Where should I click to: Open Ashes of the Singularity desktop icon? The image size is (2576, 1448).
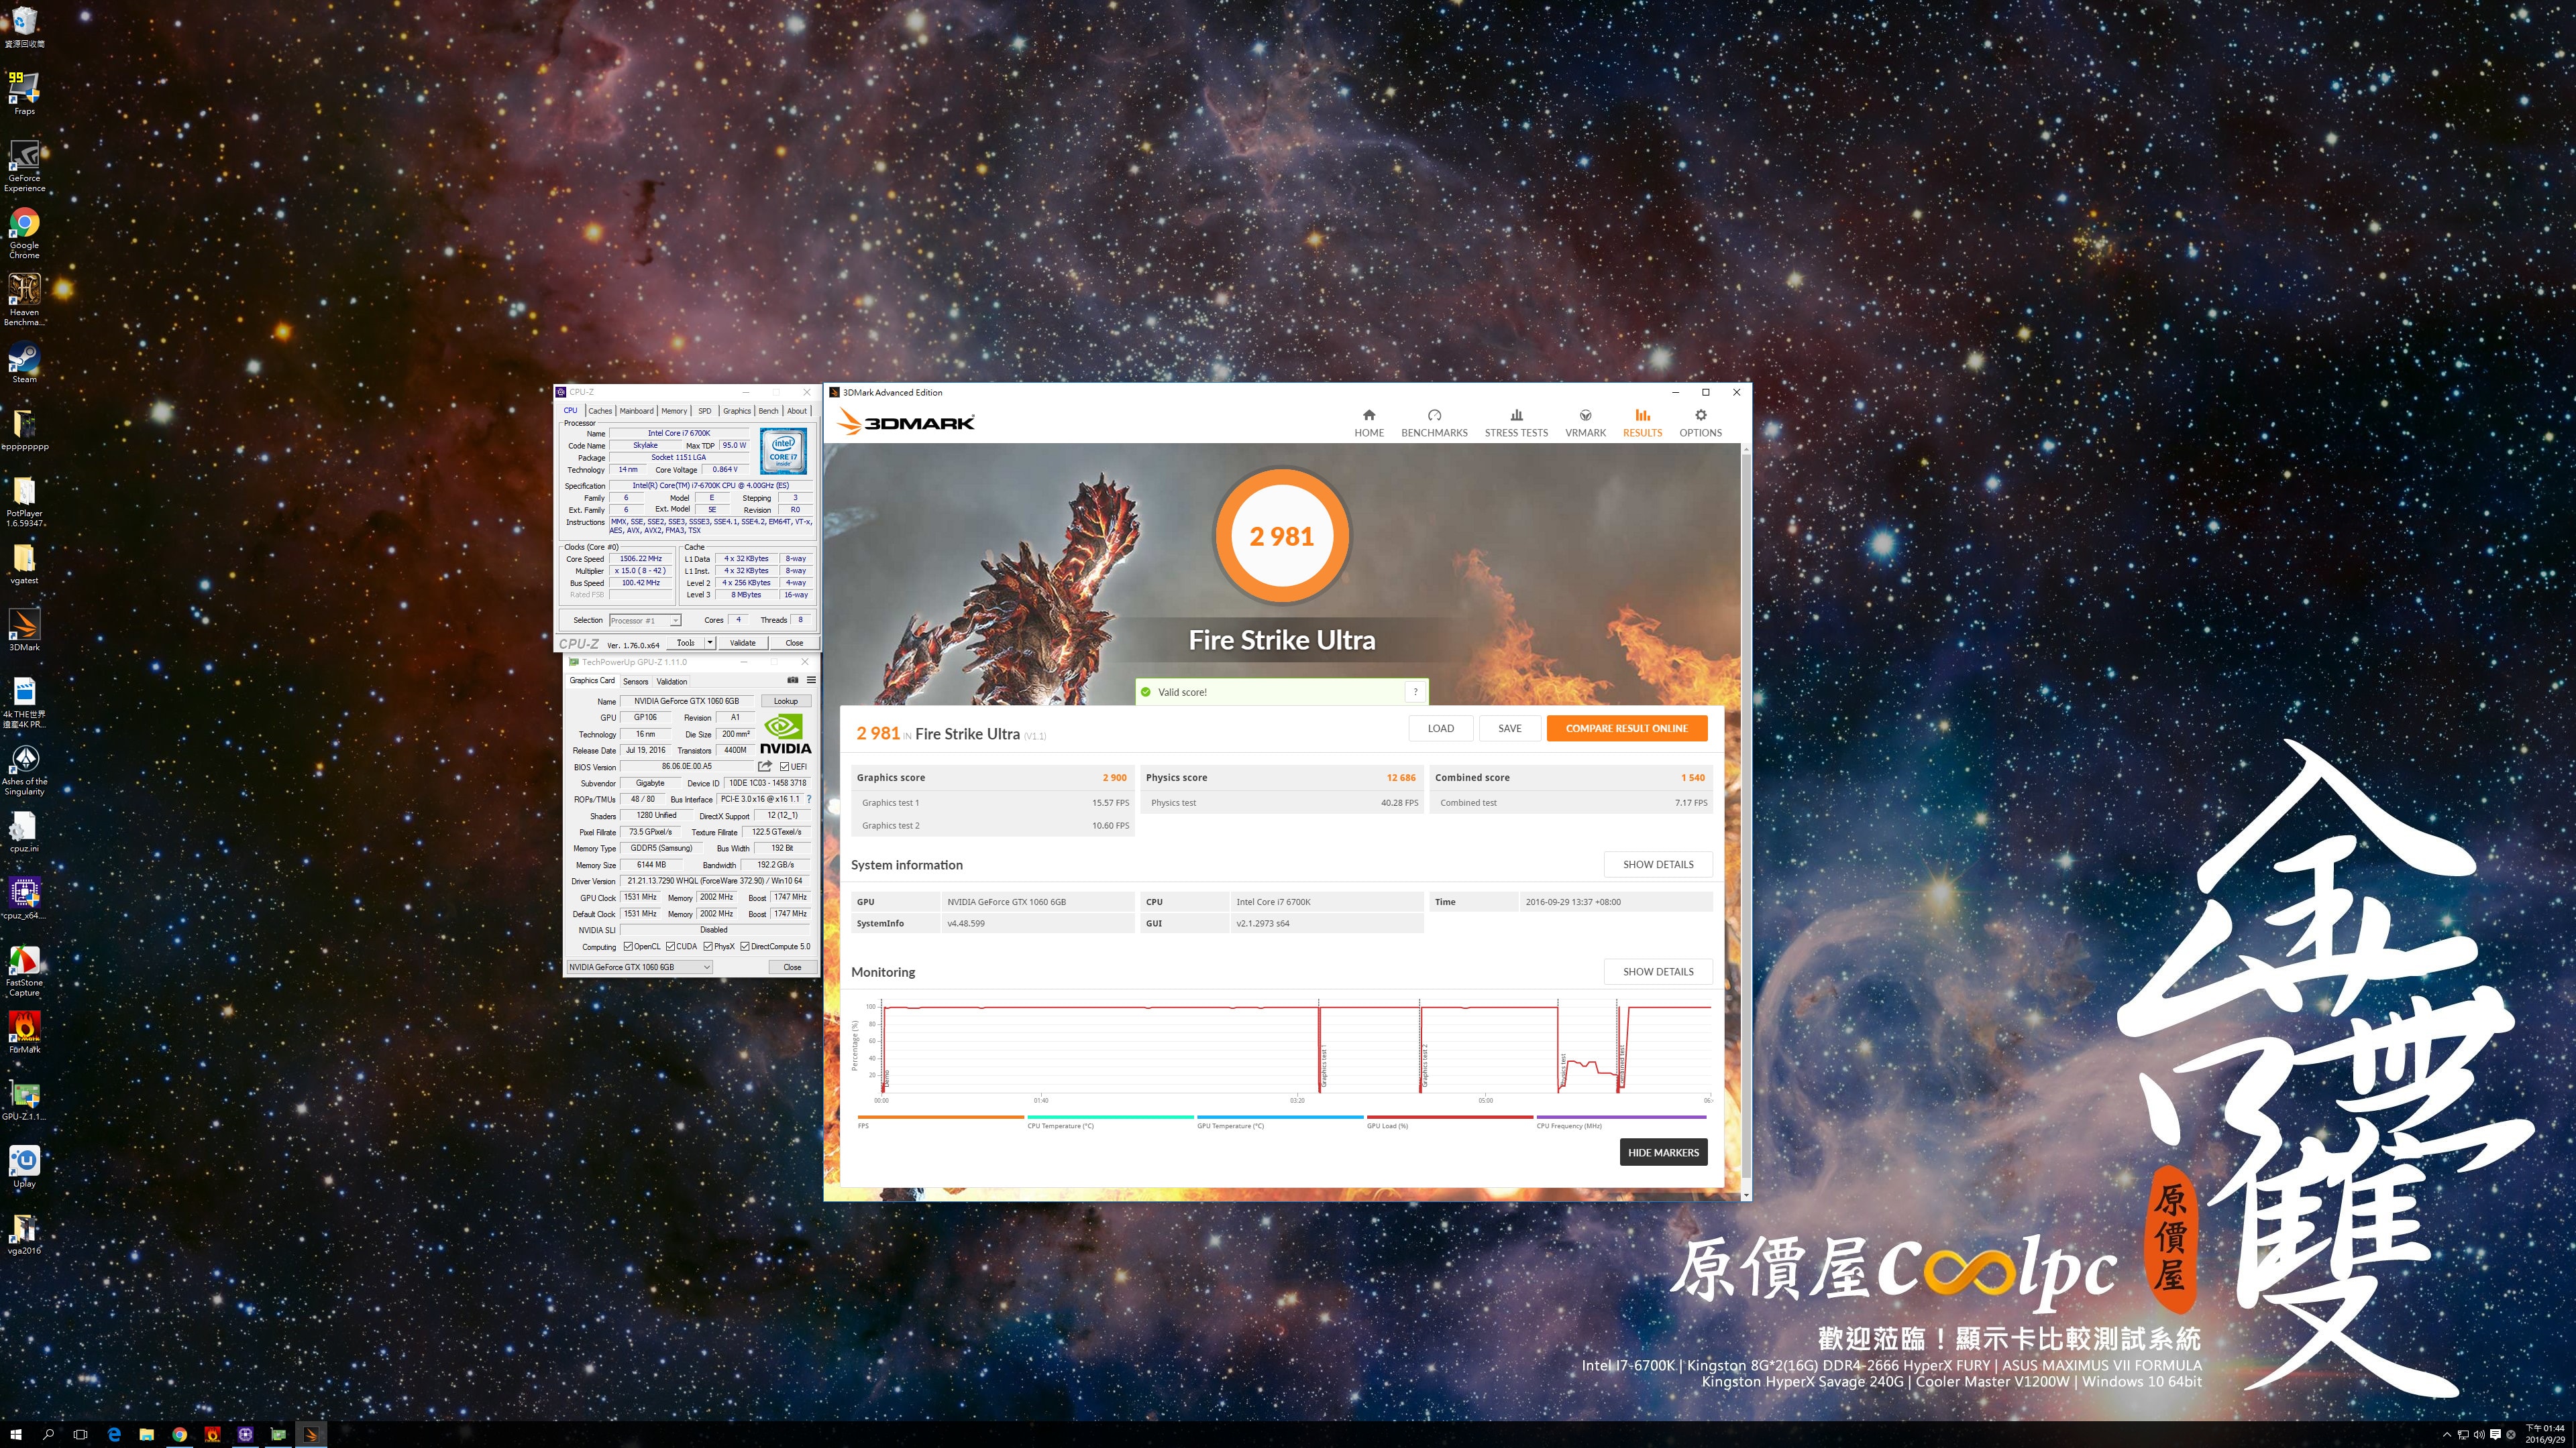24,770
